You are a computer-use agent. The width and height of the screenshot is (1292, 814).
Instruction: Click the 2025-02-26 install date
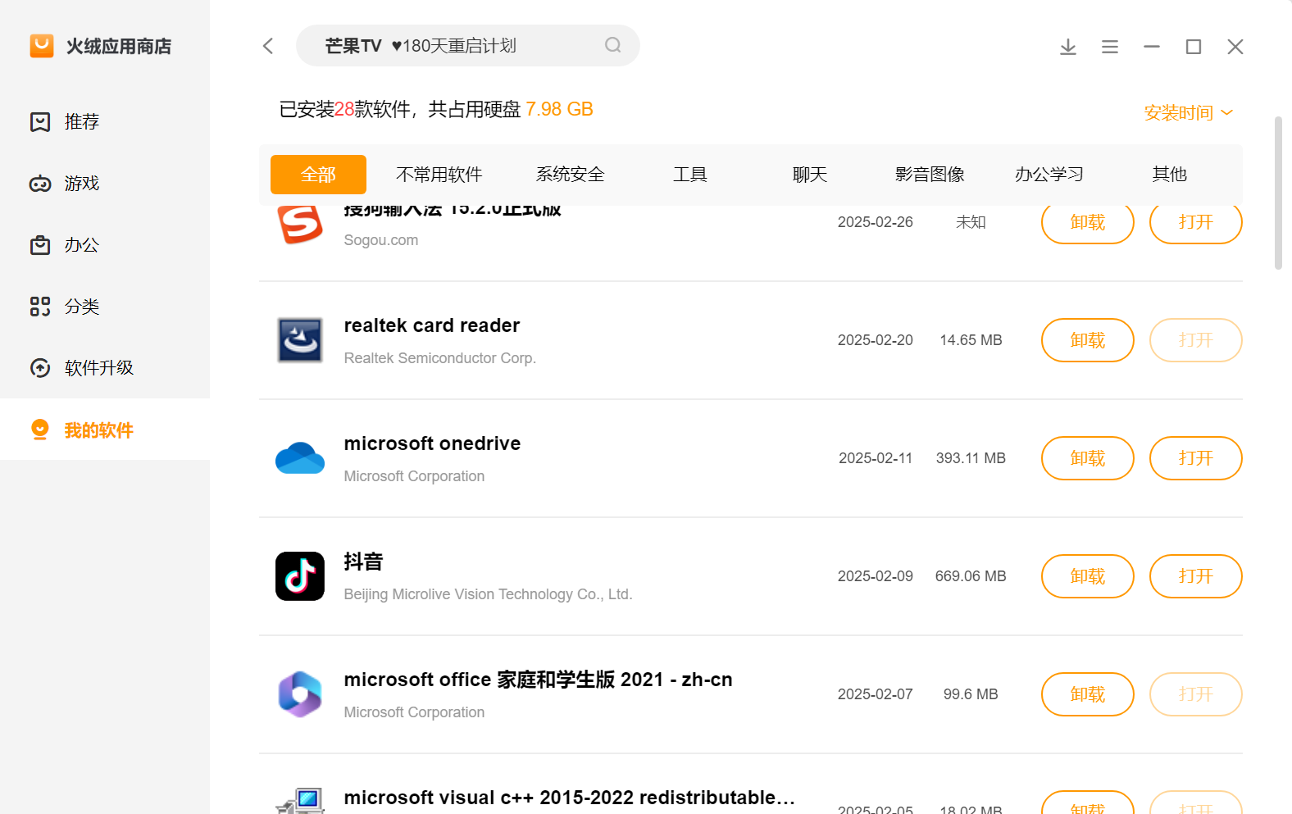[876, 222]
